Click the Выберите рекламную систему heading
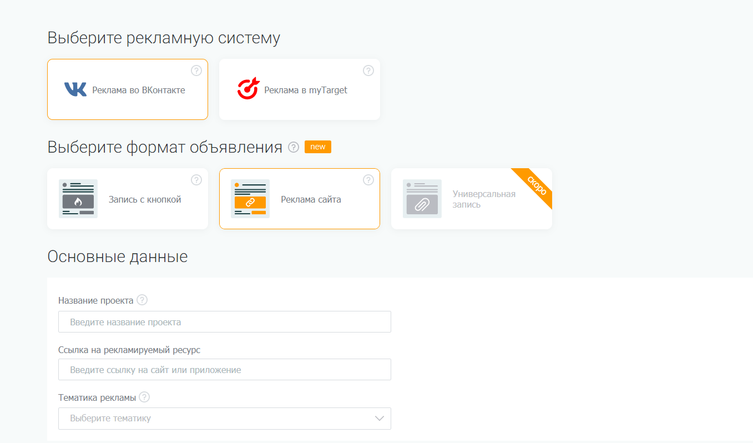Viewport: 753px width, 443px height. point(164,38)
